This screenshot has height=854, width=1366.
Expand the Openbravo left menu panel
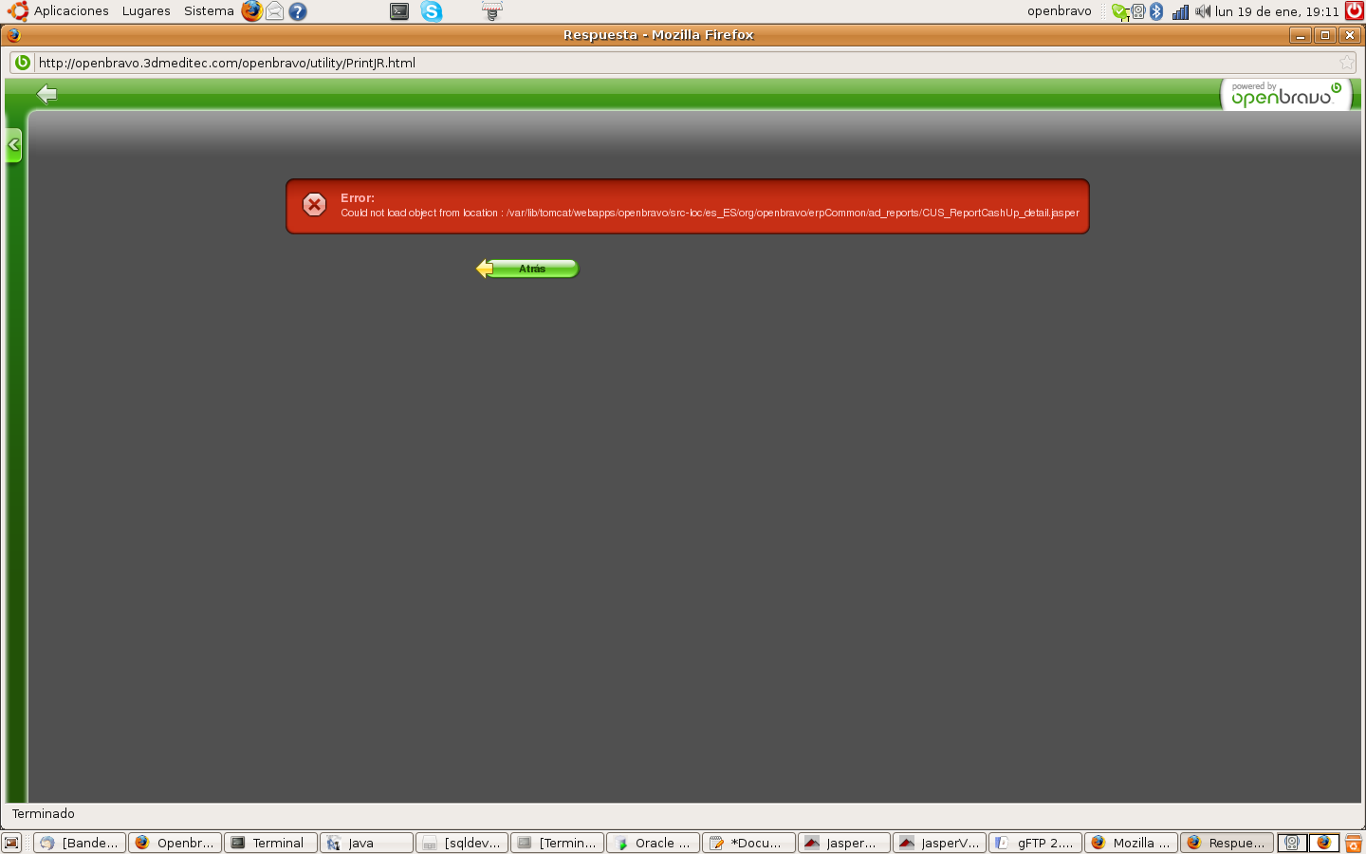(x=13, y=145)
